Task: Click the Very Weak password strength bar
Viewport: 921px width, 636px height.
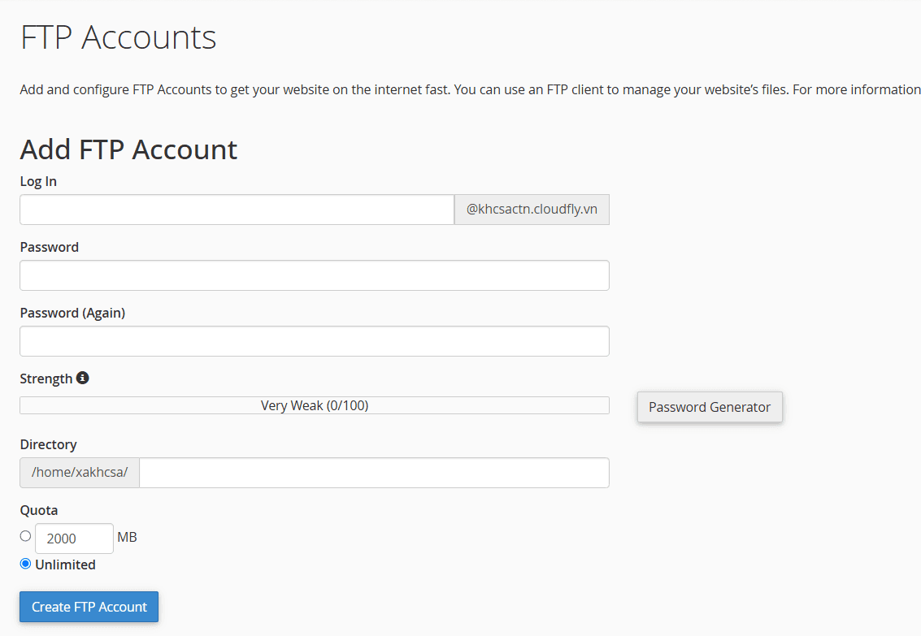Action: point(314,405)
